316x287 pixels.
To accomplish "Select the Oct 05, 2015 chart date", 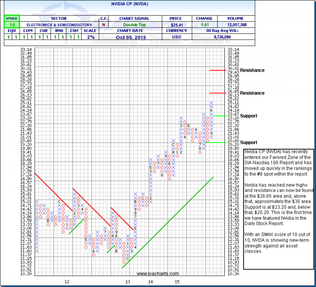I will click(x=132, y=37).
